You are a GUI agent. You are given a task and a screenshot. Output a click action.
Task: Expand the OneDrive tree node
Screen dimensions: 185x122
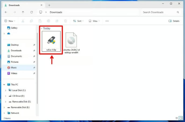click(4, 34)
